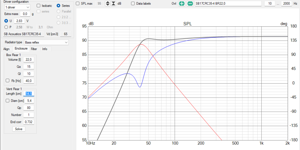Click the lower frequency limit field 10
Image resolution: width=300 pixels, height=150 pixels.
click(x=270, y=3)
